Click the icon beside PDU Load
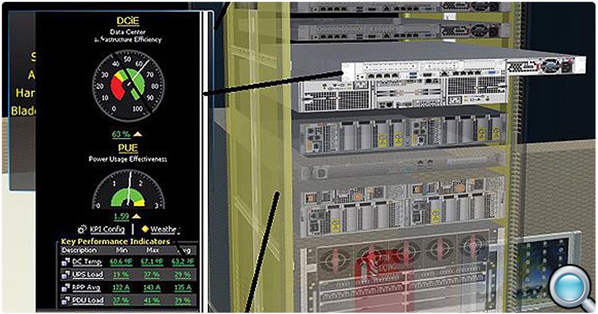 point(65,301)
